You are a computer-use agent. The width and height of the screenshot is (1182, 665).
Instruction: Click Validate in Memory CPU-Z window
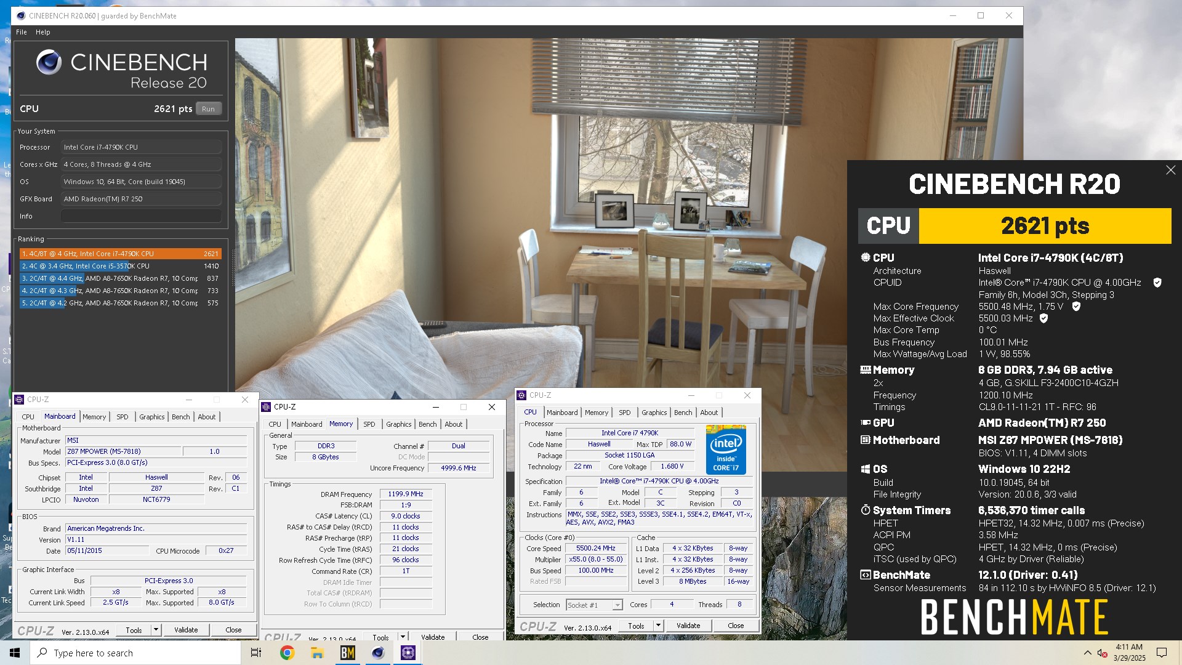pos(433,637)
